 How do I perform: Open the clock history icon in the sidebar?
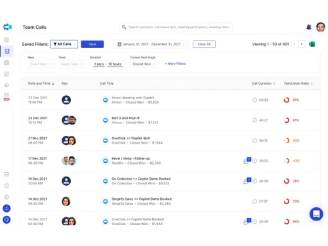pyautogui.click(x=7, y=186)
